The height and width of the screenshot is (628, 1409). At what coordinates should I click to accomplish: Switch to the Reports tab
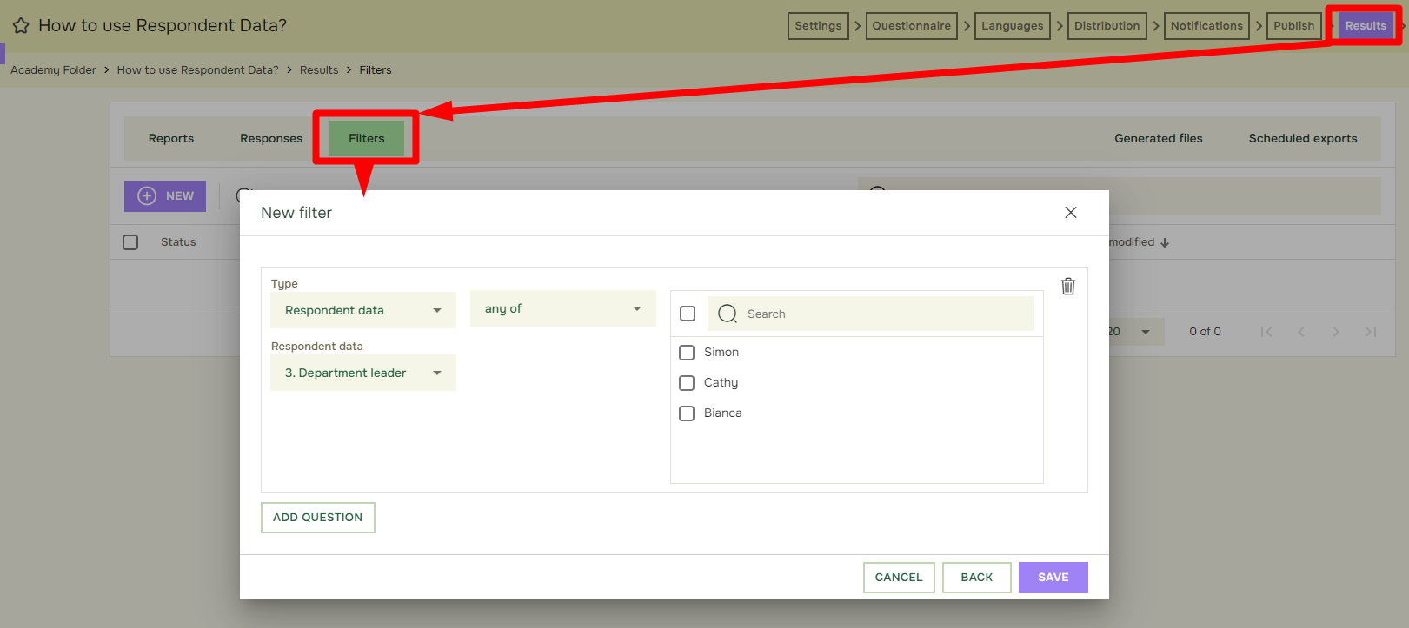(x=171, y=139)
